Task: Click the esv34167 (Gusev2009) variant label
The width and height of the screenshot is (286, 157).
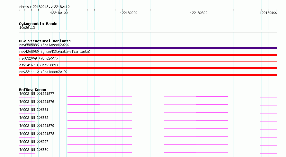Action: (x=39, y=65)
